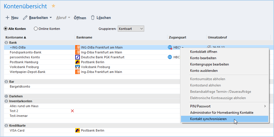This screenshot has width=274, height=137.
Task: Click the favorite star next to Kontenübersicht
Action: (53, 6)
